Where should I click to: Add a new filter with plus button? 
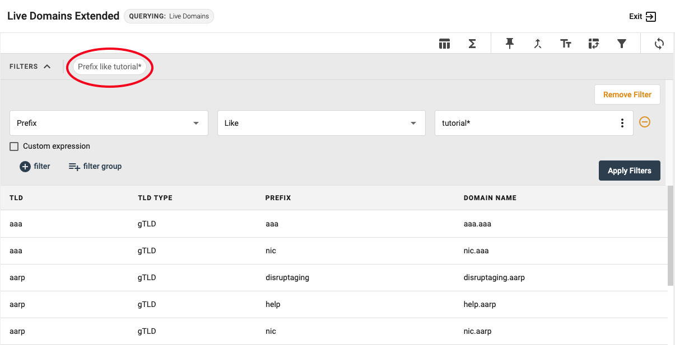(x=35, y=166)
